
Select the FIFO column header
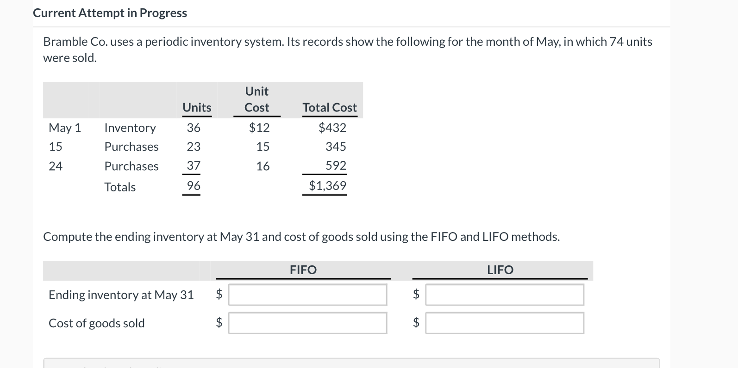tap(303, 270)
